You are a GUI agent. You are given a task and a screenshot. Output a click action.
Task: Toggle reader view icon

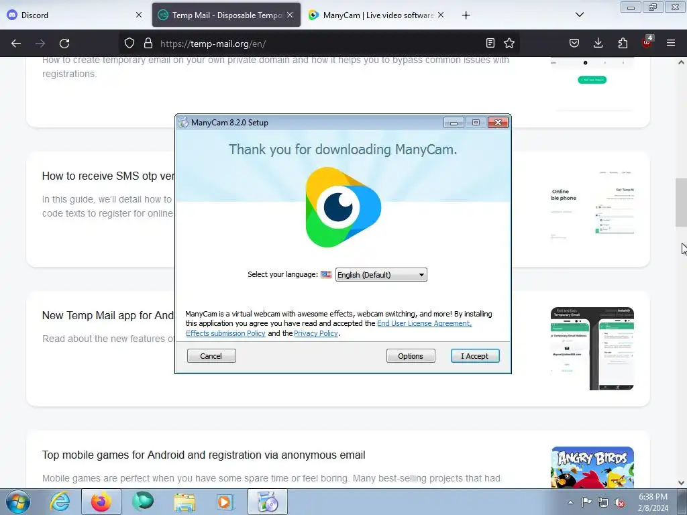point(490,43)
